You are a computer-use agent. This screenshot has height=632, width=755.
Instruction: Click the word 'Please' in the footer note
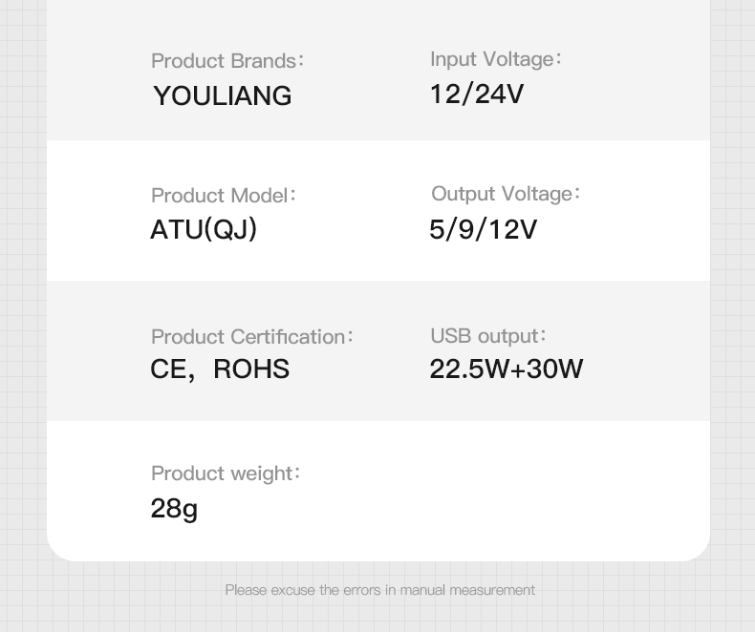pyautogui.click(x=246, y=590)
